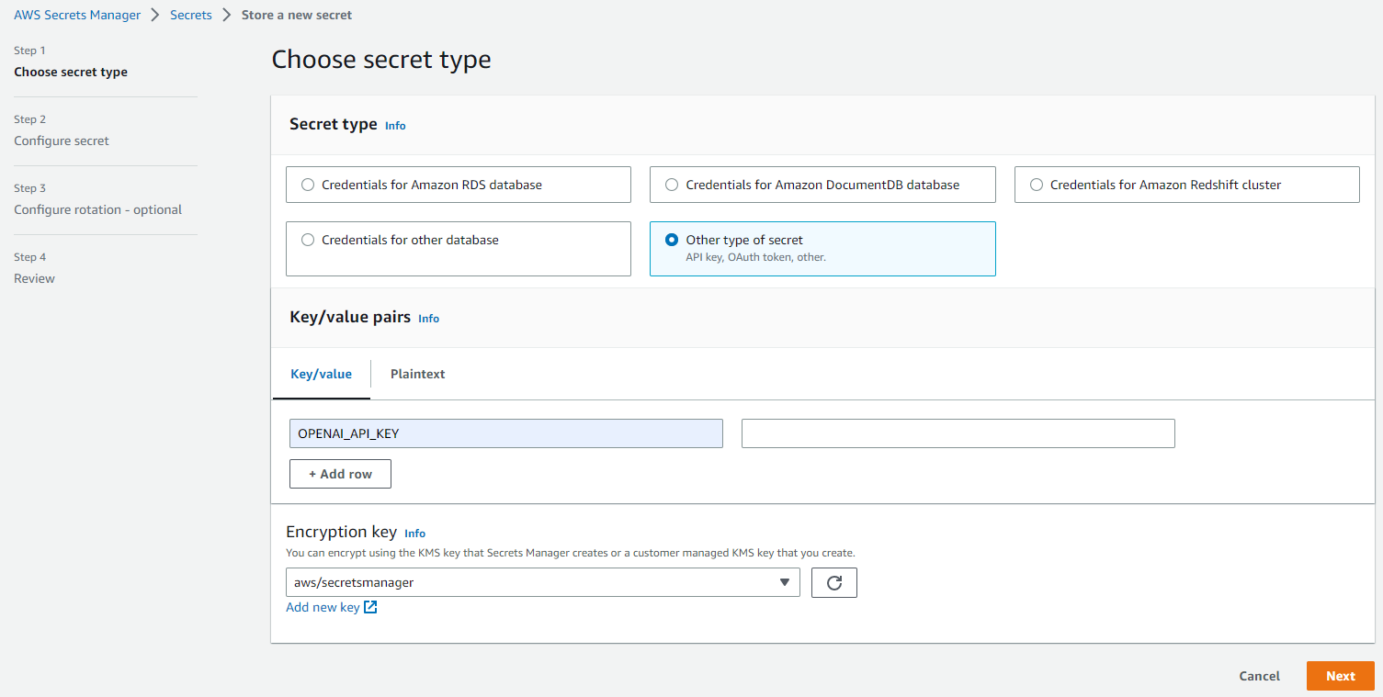
Task: Click Cancel to abandon the secret
Action: point(1259,676)
